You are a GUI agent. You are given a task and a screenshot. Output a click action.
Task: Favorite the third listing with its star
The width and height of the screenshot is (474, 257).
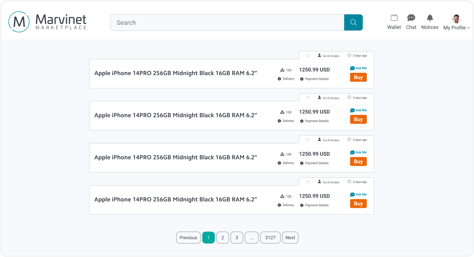[308, 140]
